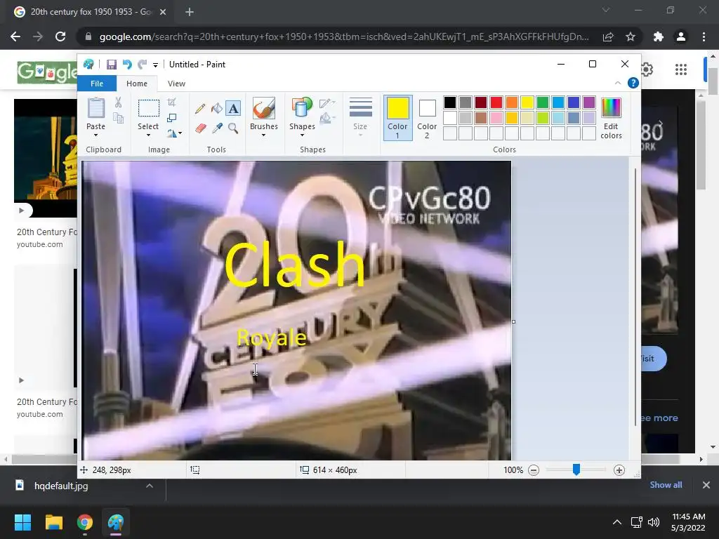Click the Brushes tool icon
The width and height of the screenshot is (719, 539).
pos(264,109)
